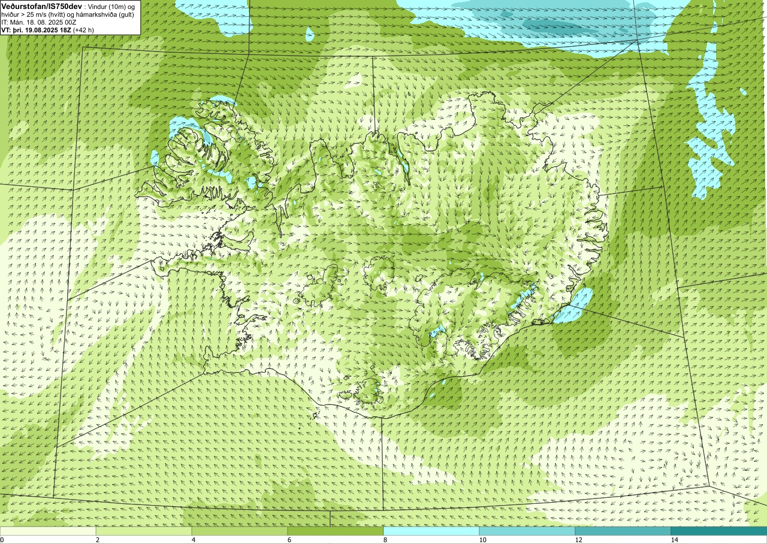Select the 'VT: þri. 19.08.2025 18Z (+42 h)' line
Image resolution: width=767 pixels, height=544 pixels.
tap(48, 29)
